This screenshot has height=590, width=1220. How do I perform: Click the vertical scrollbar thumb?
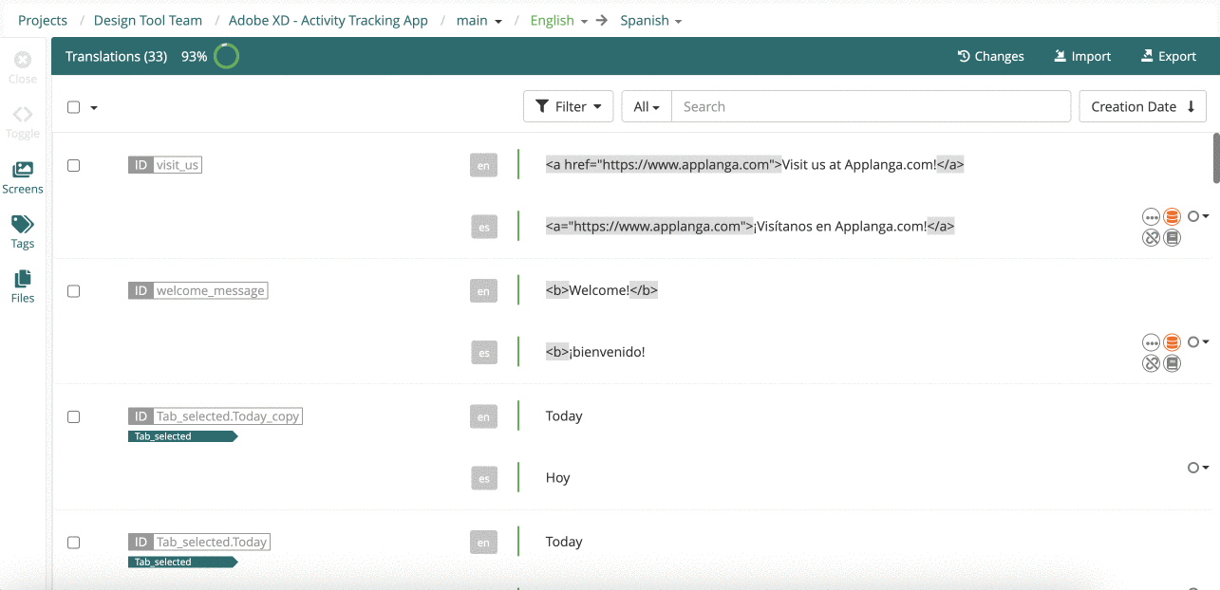pos(1216,157)
